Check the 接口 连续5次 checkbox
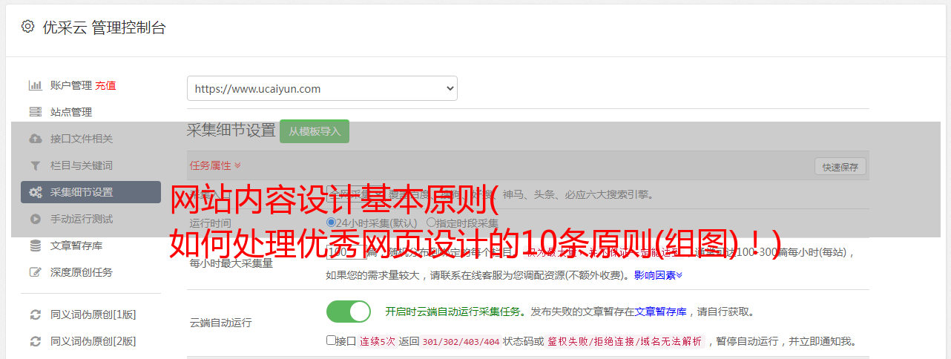 pyautogui.click(x=332, y=341)
